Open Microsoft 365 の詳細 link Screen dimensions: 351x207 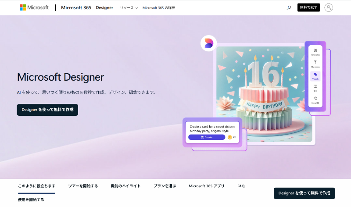pos(159,8)
